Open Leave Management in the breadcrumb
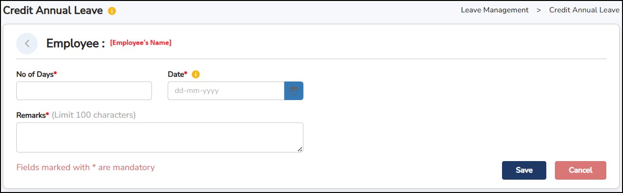The width and height of the screenshot is (623, 193). point(494,10)
